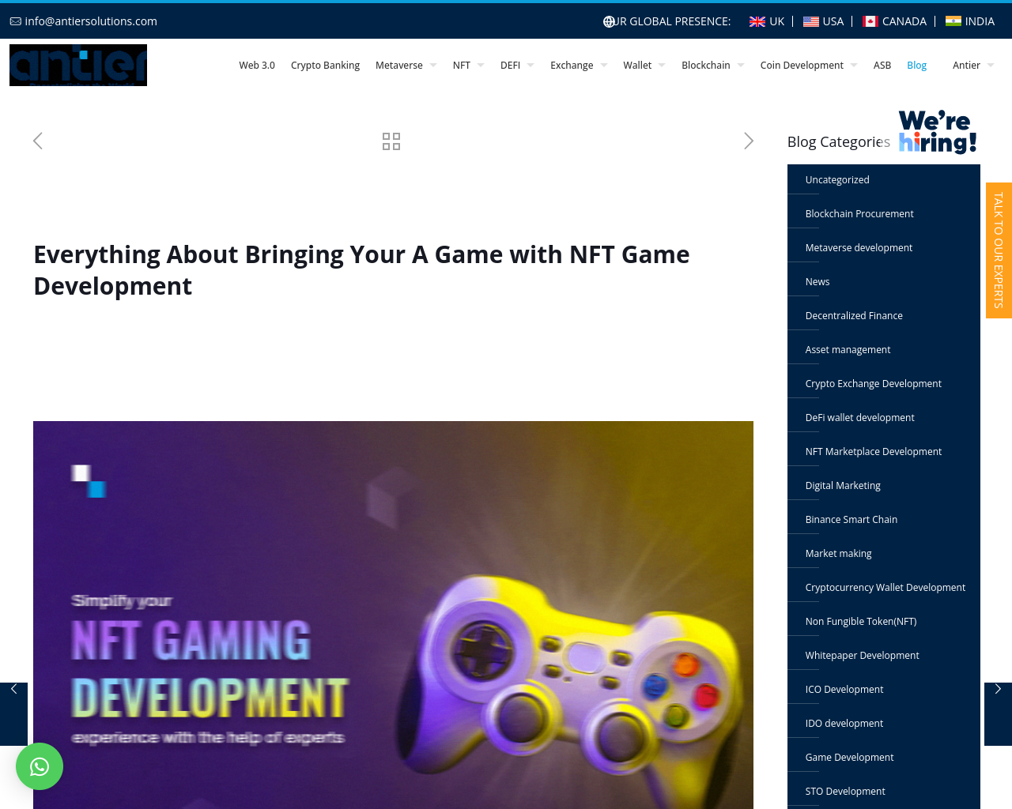The width and height of the screenshot is (1012, 809).
Task: Open the Crypto Banking menu item
Action: click(x=325, y=66)
